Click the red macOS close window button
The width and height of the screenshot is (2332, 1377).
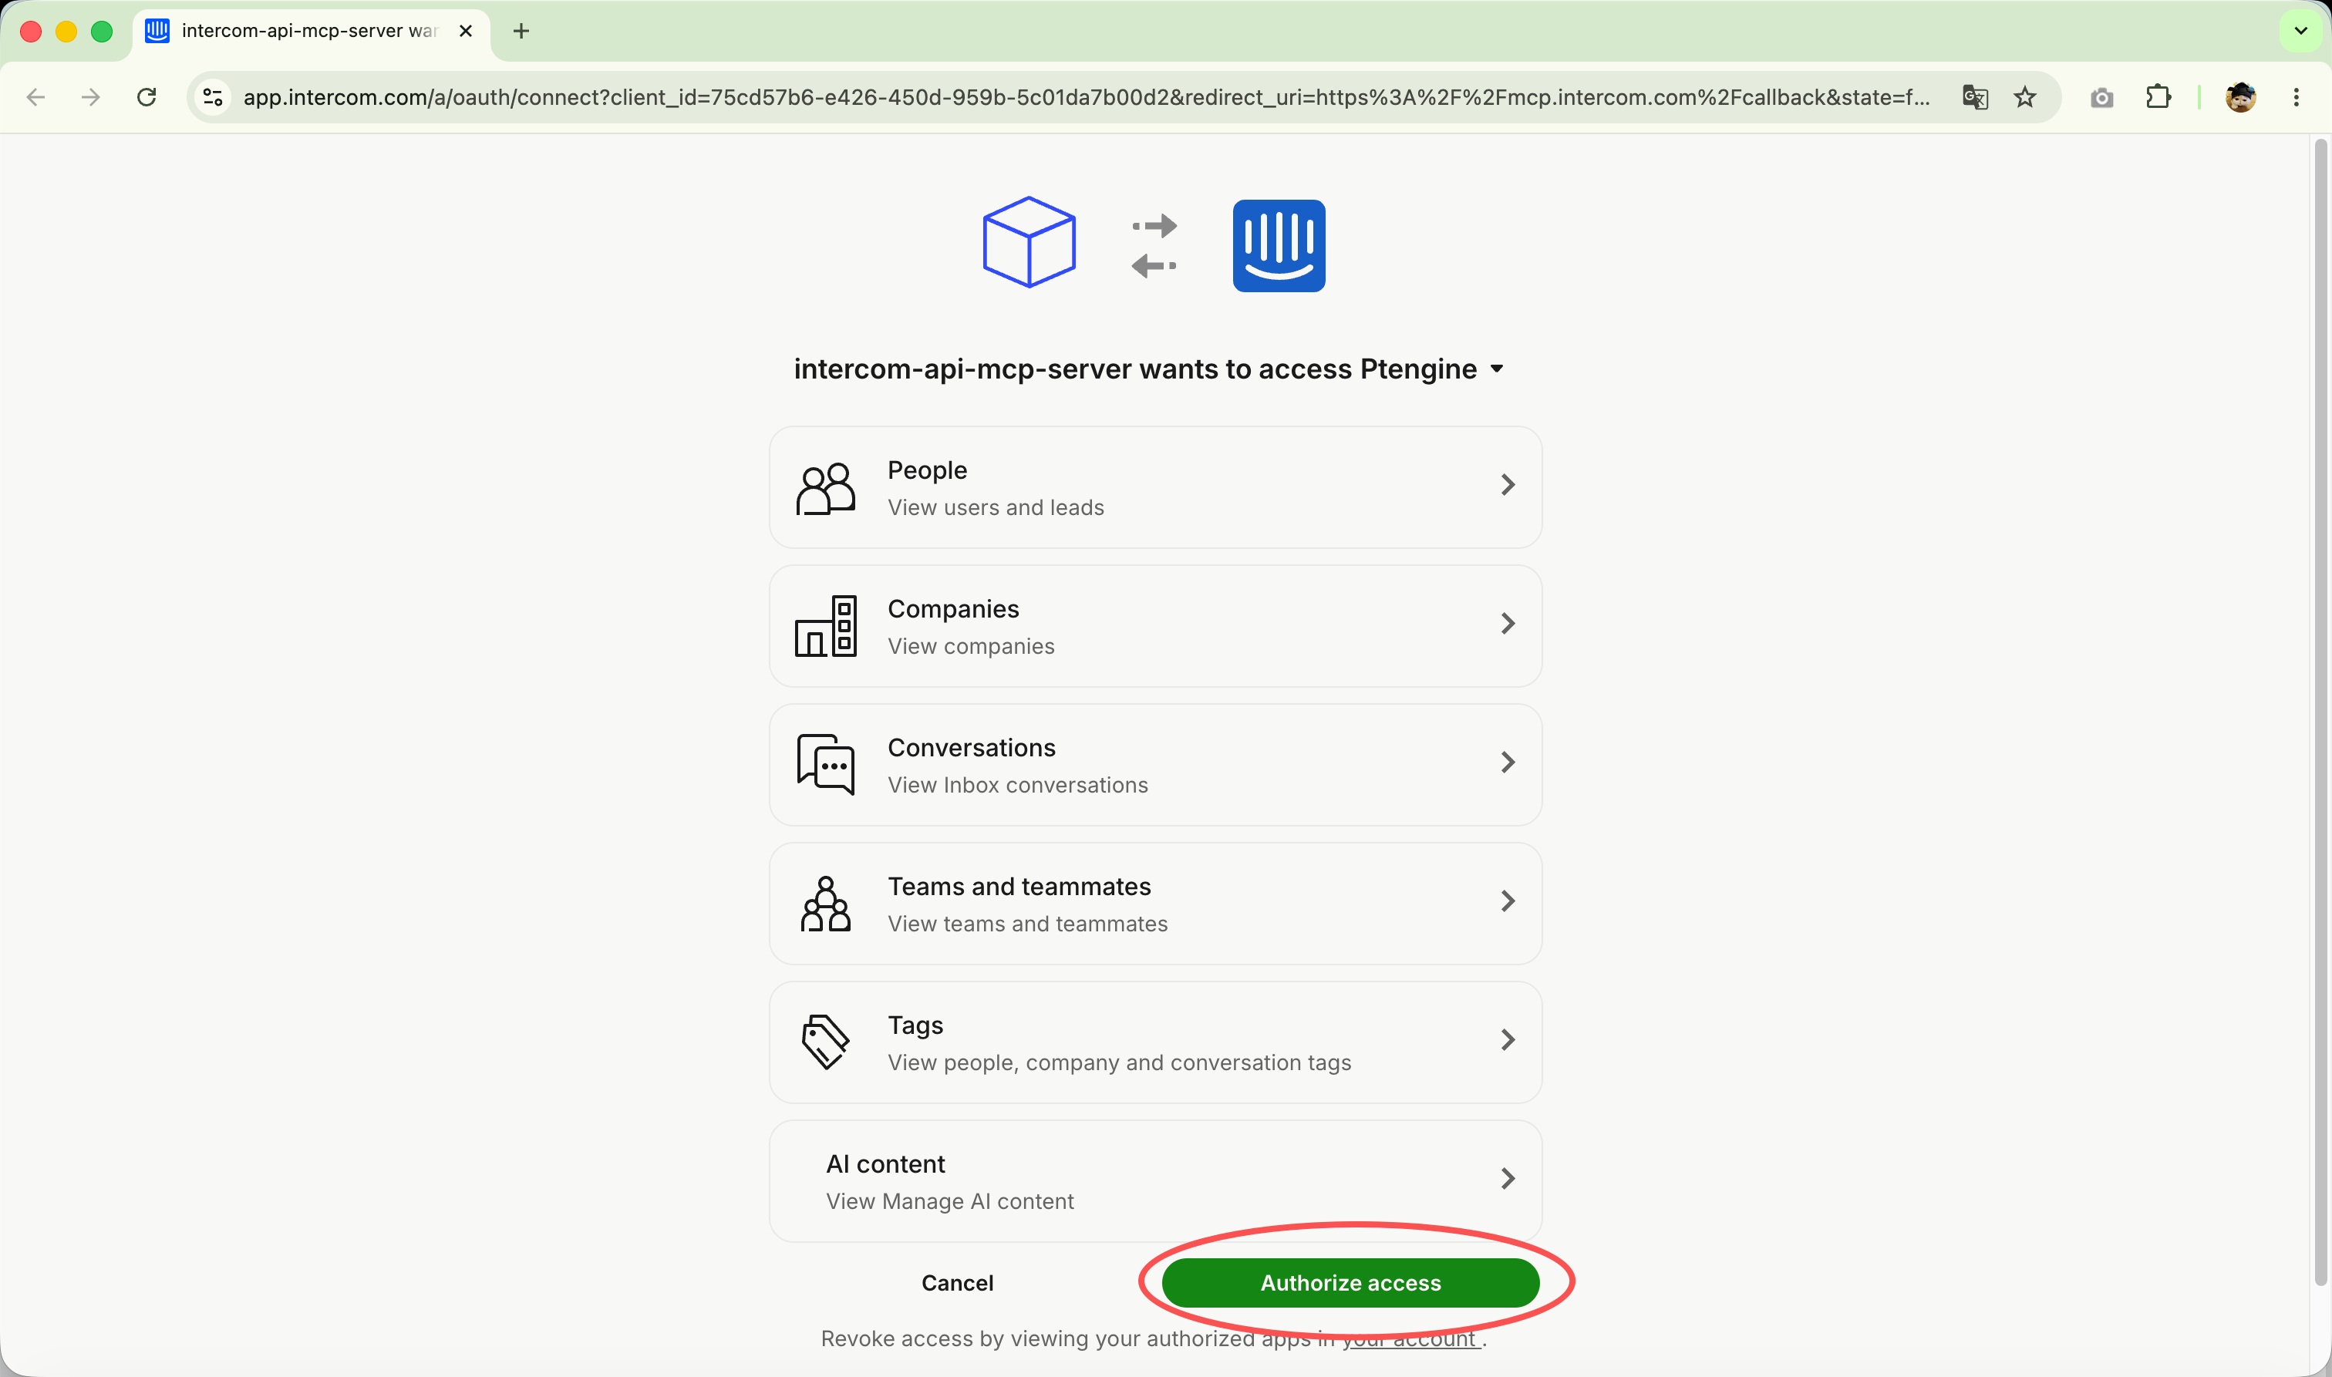click(31, 32)
